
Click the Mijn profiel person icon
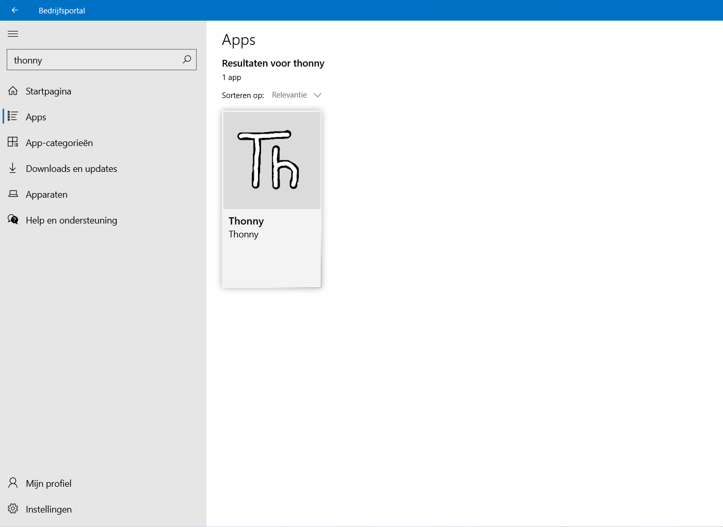pyautogui.click(x=13, y=483)
